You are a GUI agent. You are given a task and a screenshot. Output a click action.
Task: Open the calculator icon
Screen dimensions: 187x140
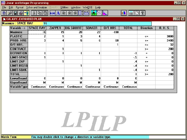(131, 13)
